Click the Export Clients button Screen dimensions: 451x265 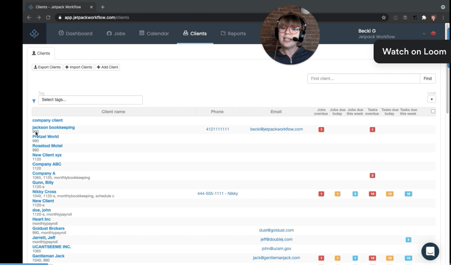pos(47,67)
